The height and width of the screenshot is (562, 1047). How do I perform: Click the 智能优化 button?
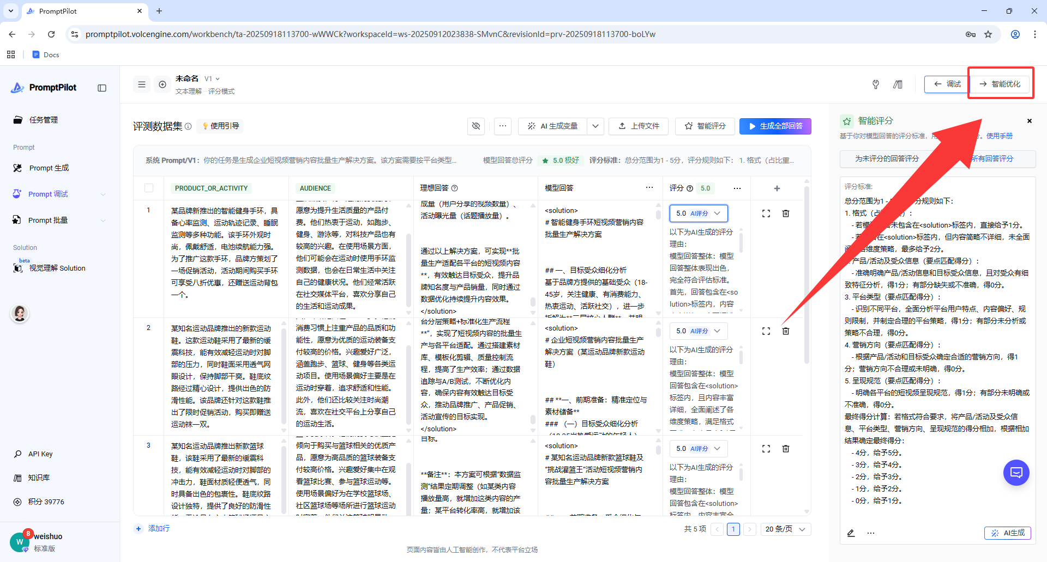coord(1000,84)
